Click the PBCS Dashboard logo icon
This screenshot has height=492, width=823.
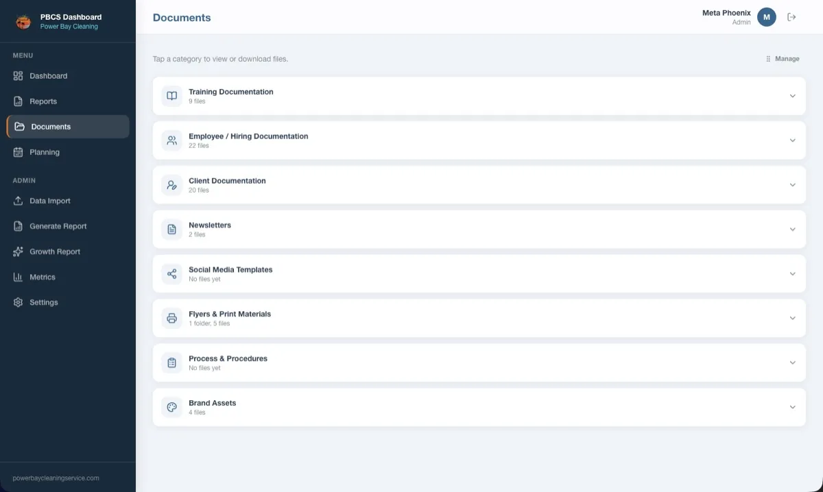coord(23,22)
